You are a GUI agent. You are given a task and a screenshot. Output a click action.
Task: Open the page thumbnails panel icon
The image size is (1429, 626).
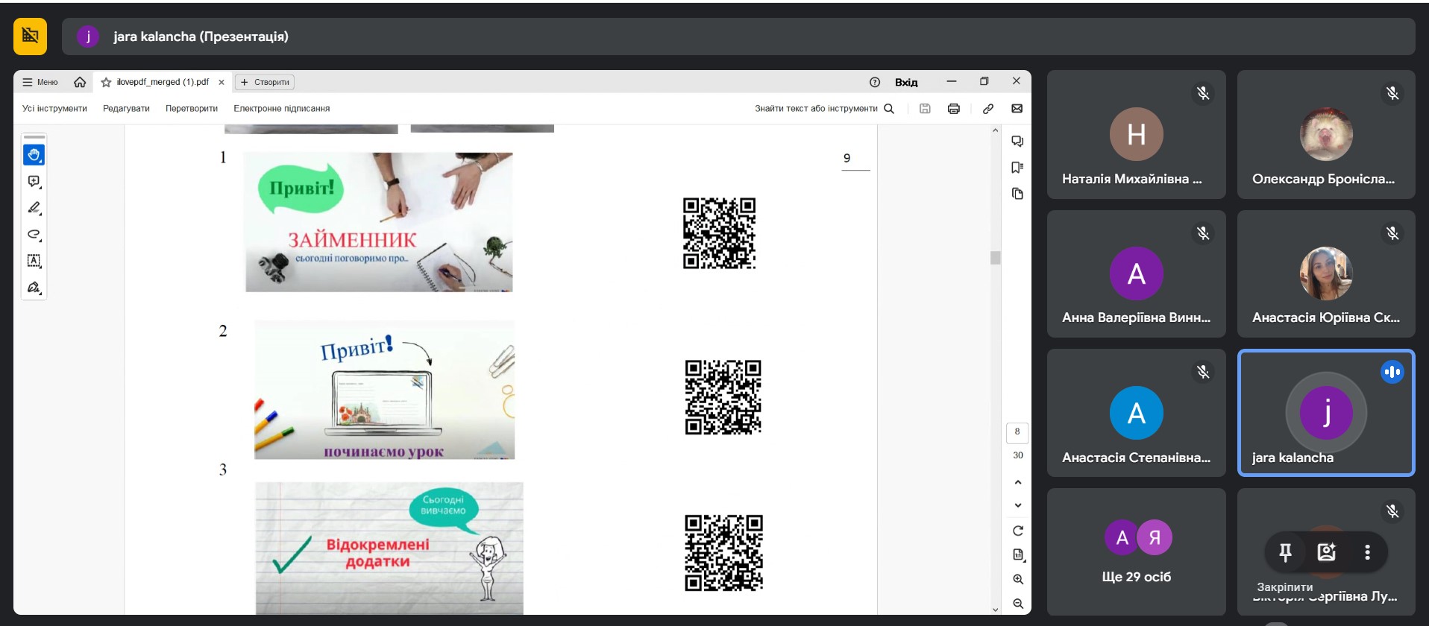click(1017, 194)
